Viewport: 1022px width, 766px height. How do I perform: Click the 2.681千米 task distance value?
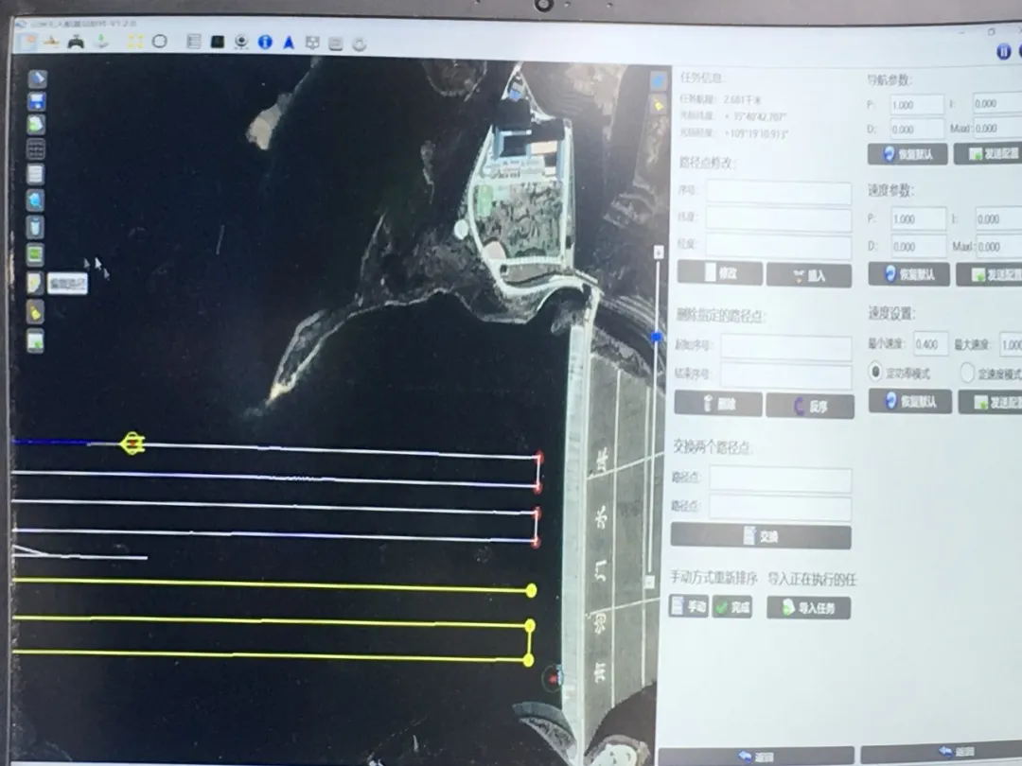coord(742,99)
